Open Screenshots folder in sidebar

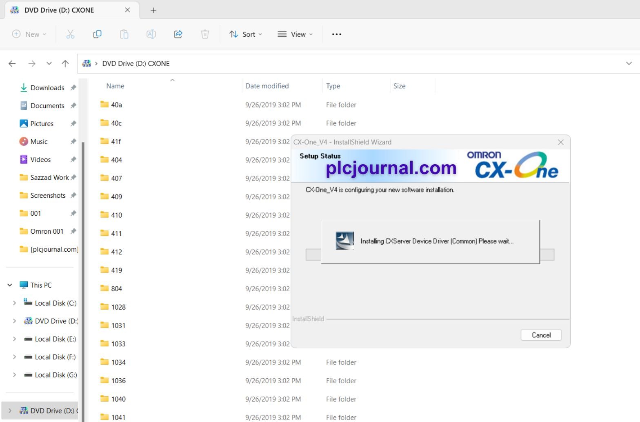tap(48, 196)
